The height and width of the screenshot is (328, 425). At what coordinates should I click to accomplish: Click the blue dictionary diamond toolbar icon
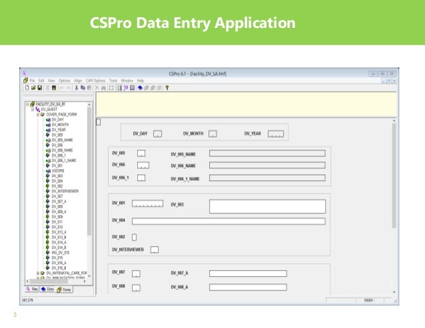coord(140,88)
